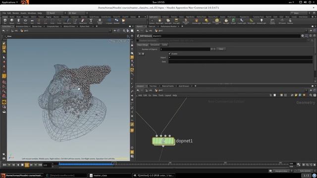This screenshot has width=317, height=178.
Task: Open the Render menu
Action: 15,13
